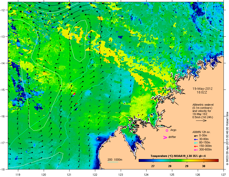Click the cyan 200 1000m depth contour sample line
Screen dimensions: 229x177
click(113, 162)
